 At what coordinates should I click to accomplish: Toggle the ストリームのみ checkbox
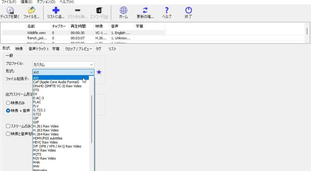pyautogui.click(x=8, y=126)
